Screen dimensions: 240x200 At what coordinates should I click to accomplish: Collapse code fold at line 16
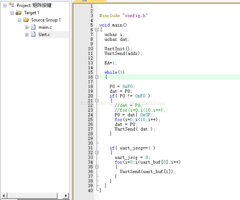coord(97,77)
